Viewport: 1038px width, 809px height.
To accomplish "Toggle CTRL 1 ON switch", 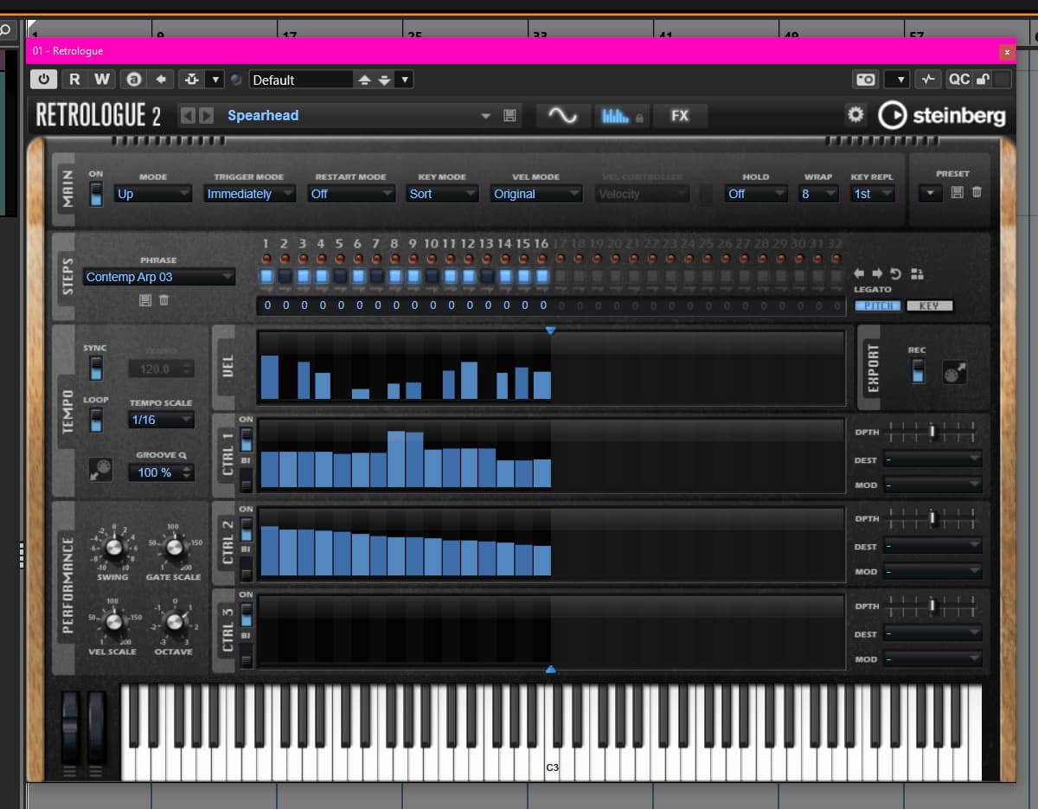I will click(x=247, y=439).
